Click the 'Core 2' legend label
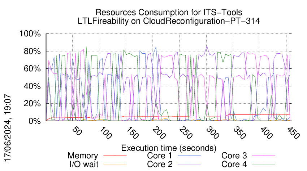This screenshot has height=171, width=307. (160, 164)
